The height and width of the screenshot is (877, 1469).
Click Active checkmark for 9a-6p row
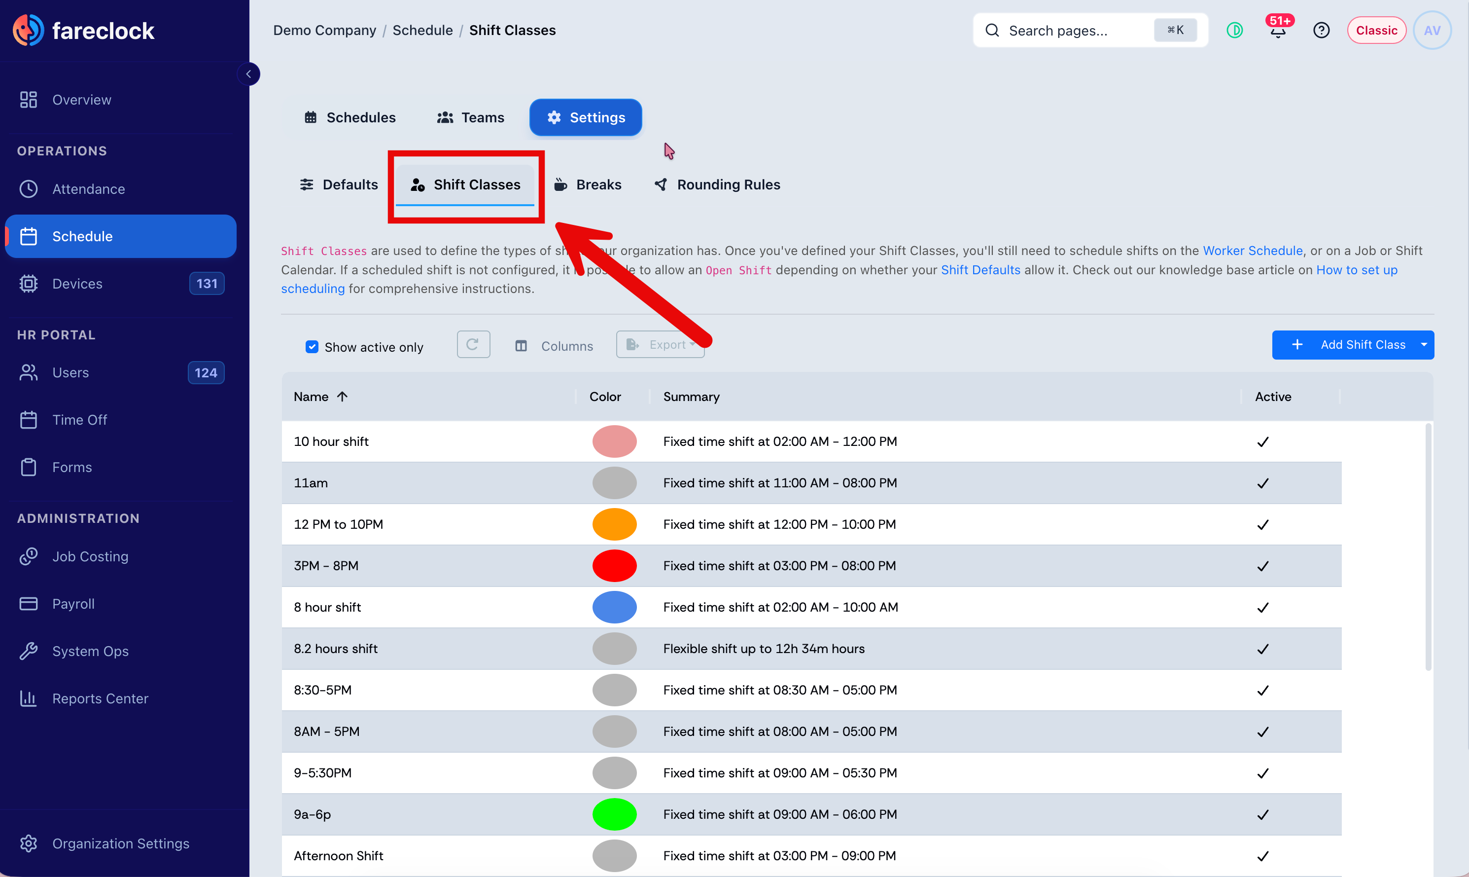click(x=1263, y=815)
